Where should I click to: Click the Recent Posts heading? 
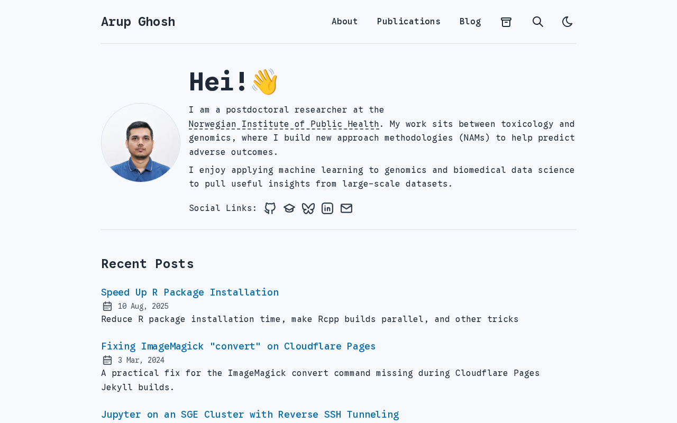[148, 264]
